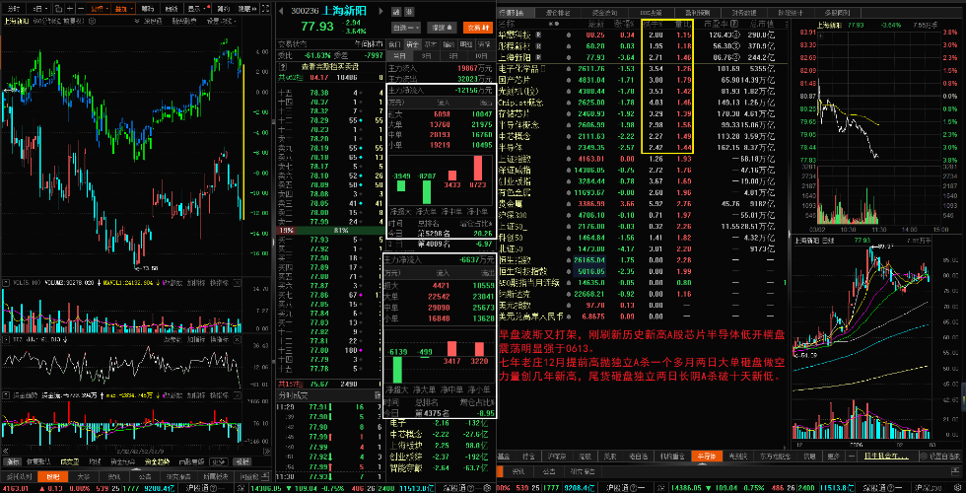The height and width of the screenshot is (493, 966).
Task: Select 贵金属 row in watchlist
Action: click(x=643, y=204)
